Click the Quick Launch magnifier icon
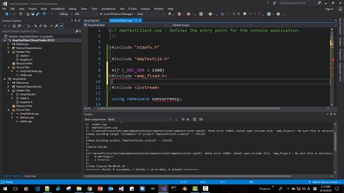 [319, 3]
